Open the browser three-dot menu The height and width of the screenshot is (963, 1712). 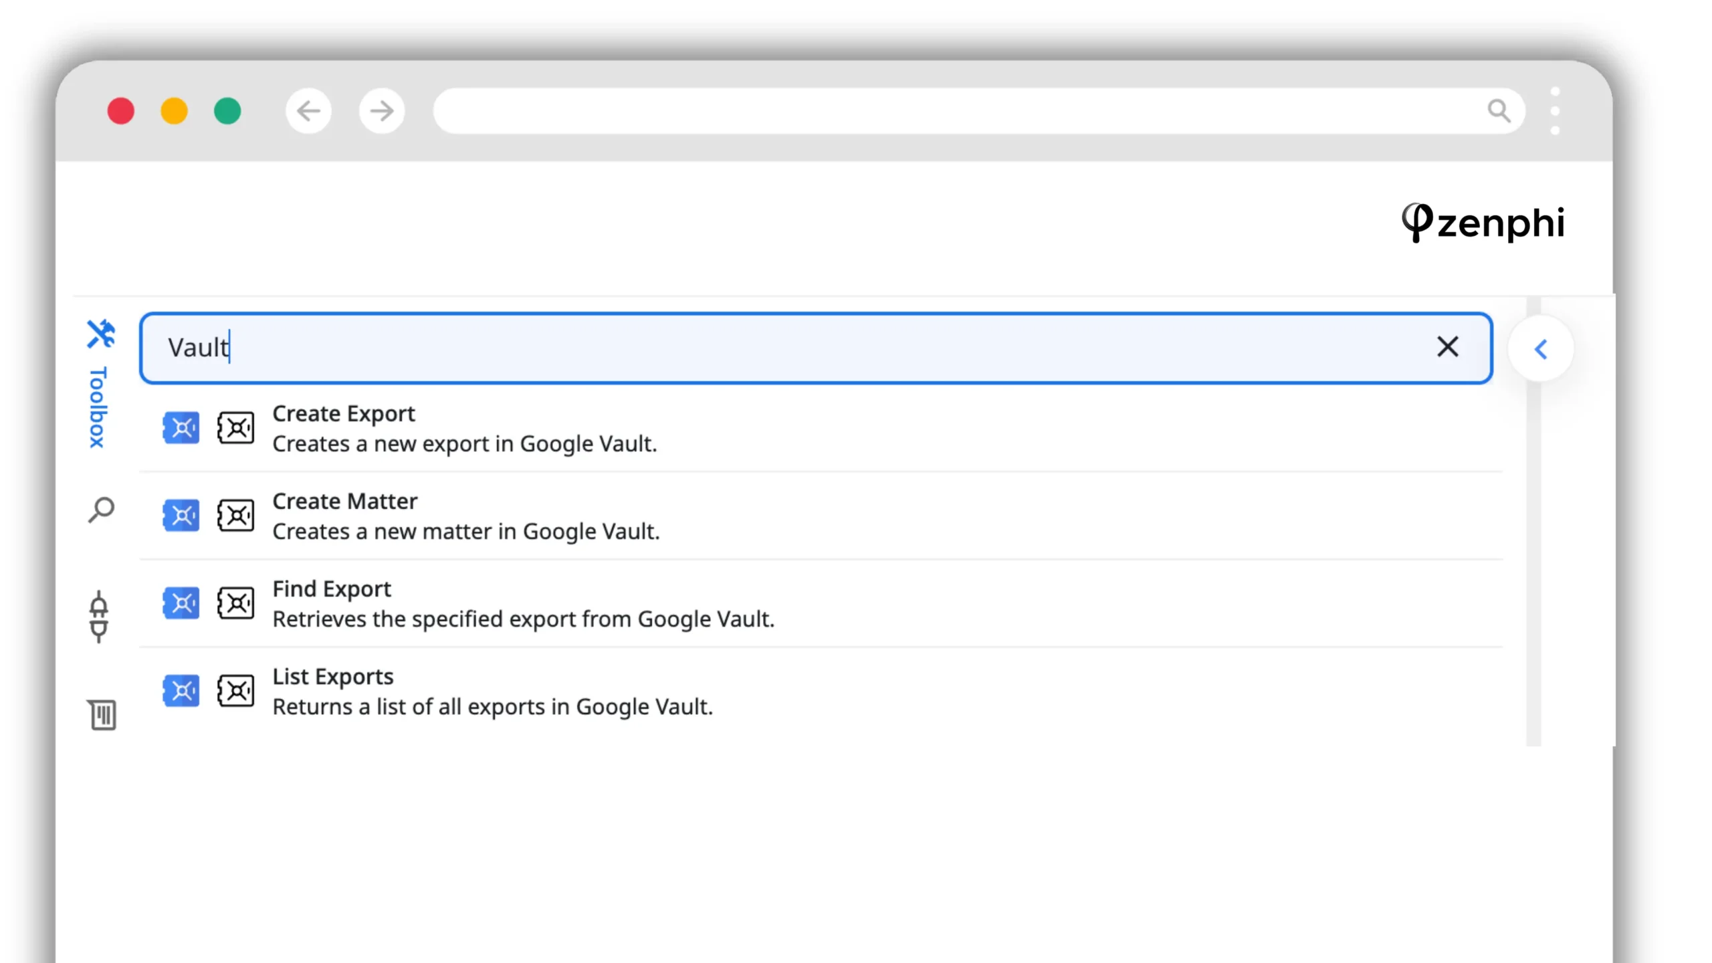click(x=1556, y=111)
